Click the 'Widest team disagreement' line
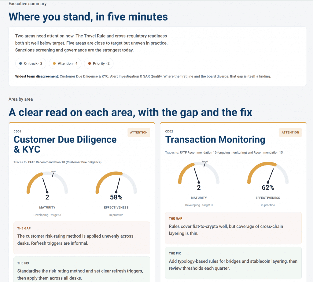The image size is (313, 282). tap(143, 76)
